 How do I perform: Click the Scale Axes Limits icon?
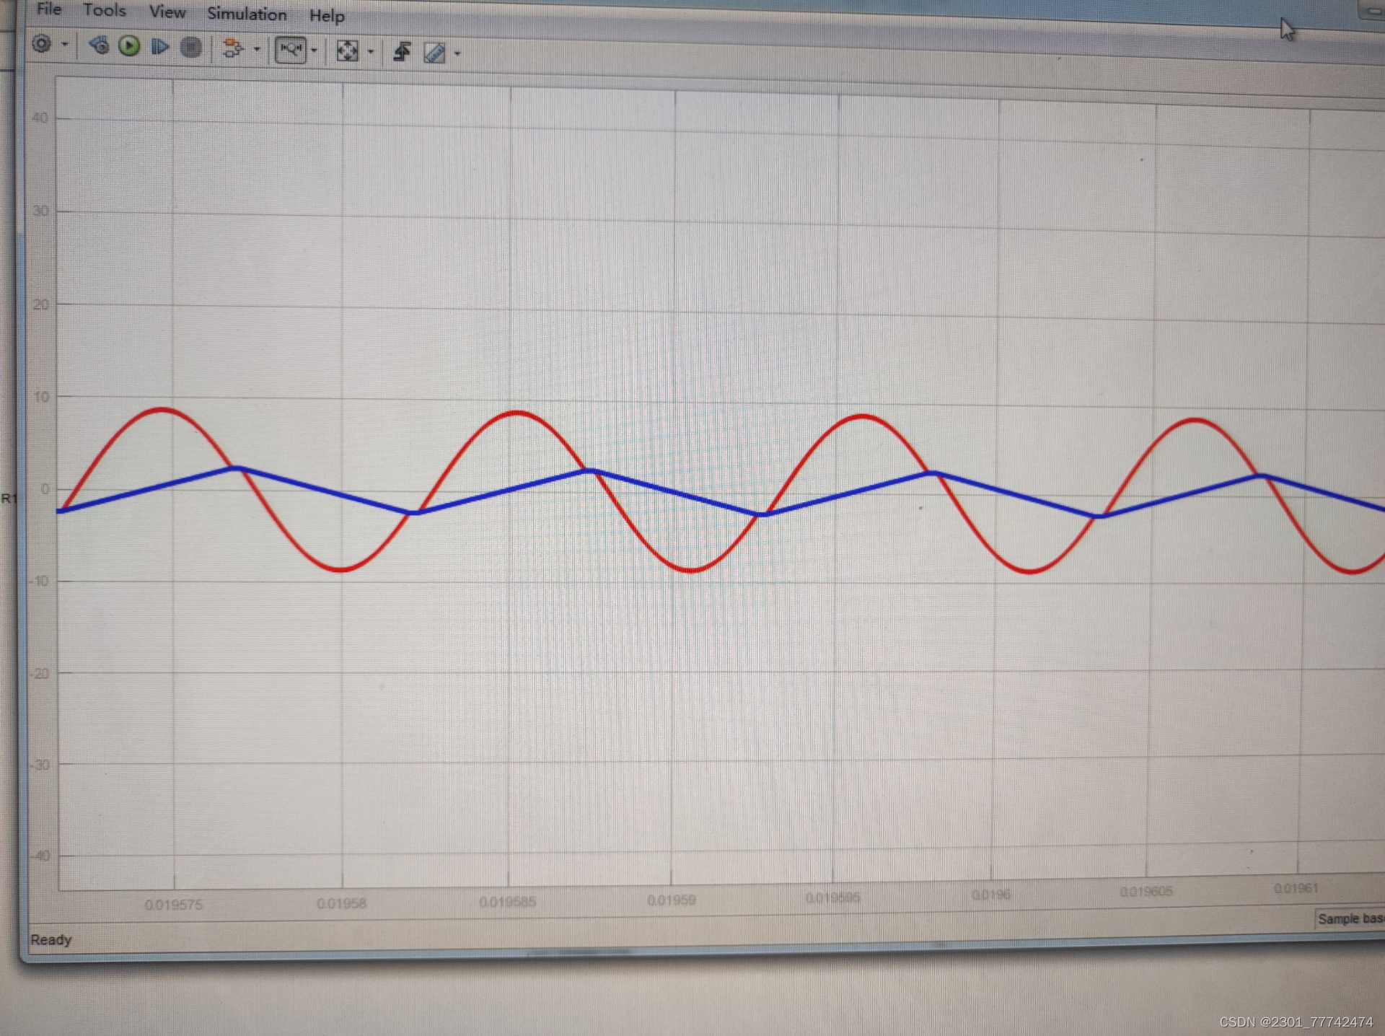(x=348, y=51)
